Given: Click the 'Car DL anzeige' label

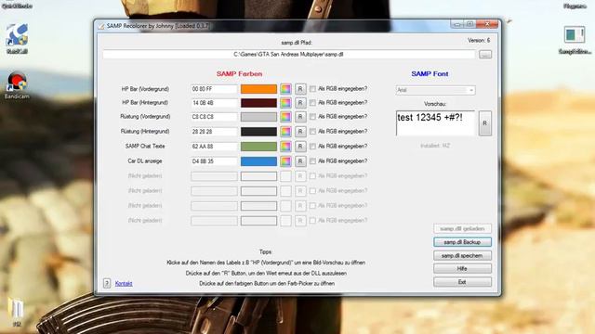Looking at the screenshot, I should (145, 161).
